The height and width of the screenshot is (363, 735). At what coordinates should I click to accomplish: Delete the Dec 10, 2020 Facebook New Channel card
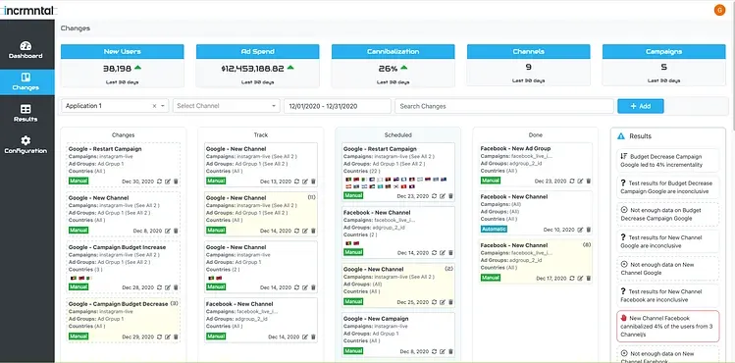pos(589,230)
